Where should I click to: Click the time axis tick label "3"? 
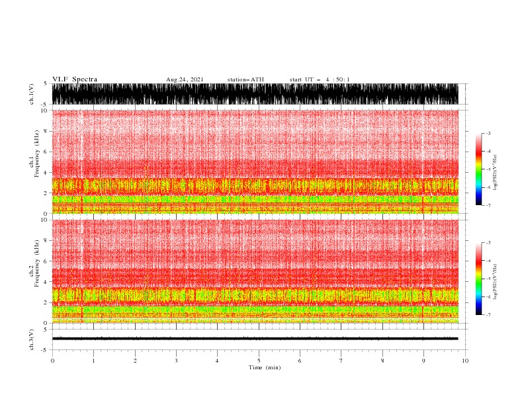(176, 361)
